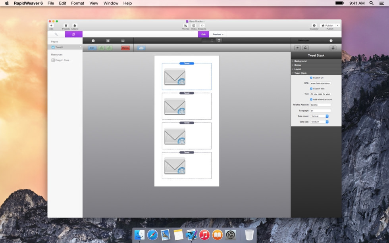Click the Text input field

(320, 94)
